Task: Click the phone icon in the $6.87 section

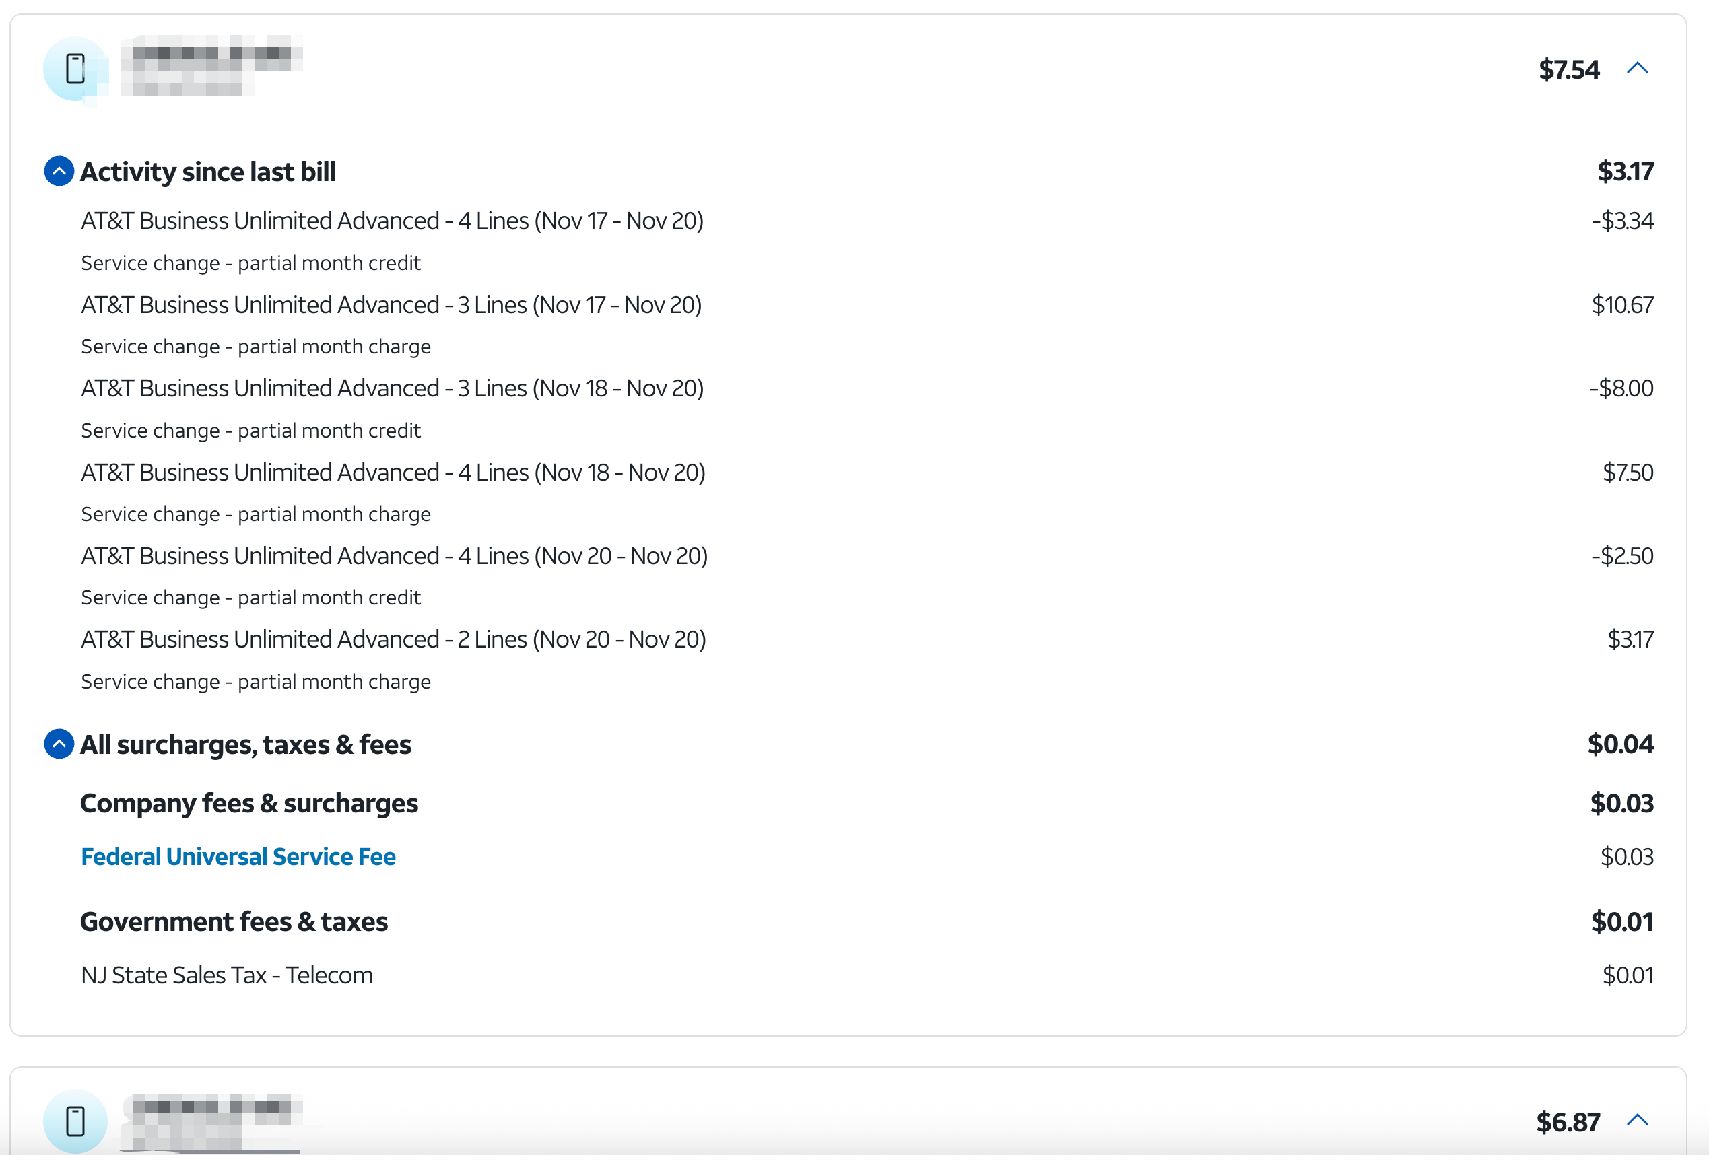Action: (75, 1121)
